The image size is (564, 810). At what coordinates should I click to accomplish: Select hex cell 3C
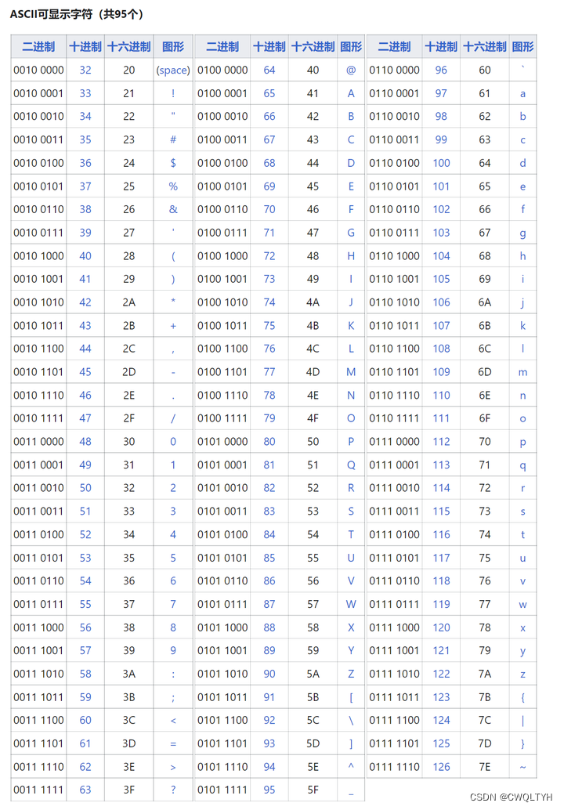[x=128, y=720]
